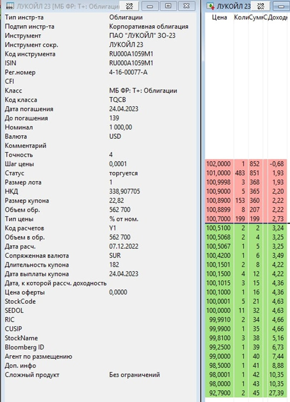
Task: Click the Цена column header
Action: pos(219,18)
